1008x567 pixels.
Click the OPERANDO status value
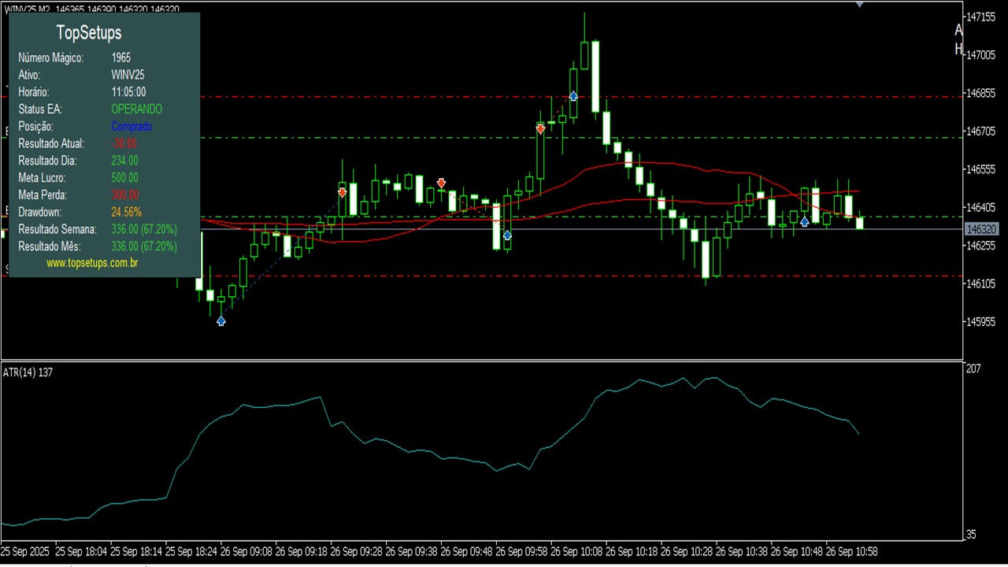pos(136,109)
